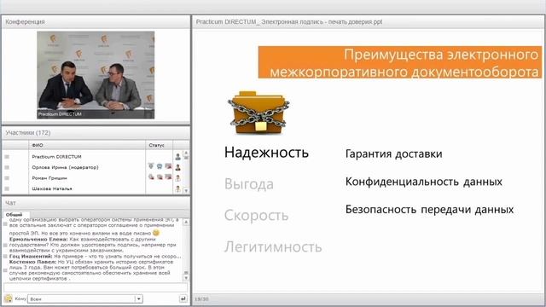Send the chat message with the enter button

183,298
